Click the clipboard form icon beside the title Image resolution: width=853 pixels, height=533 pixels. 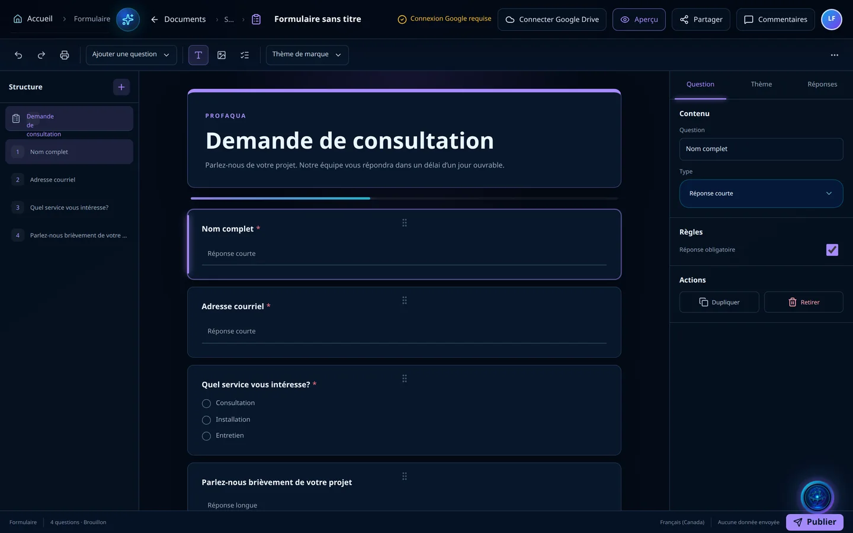tap(256, 20)
